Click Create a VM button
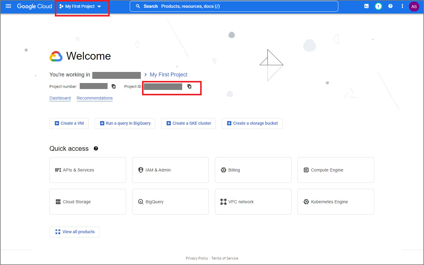424x265 pixels. click(x=69, y=123)
